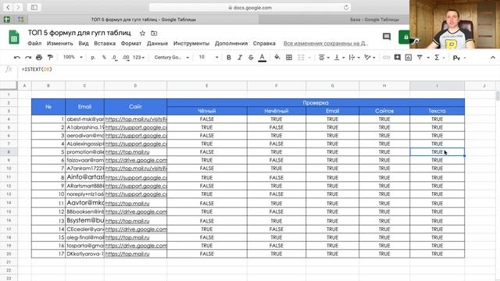Open vertical align dropdown
The image size is (500, 281).
338,57
